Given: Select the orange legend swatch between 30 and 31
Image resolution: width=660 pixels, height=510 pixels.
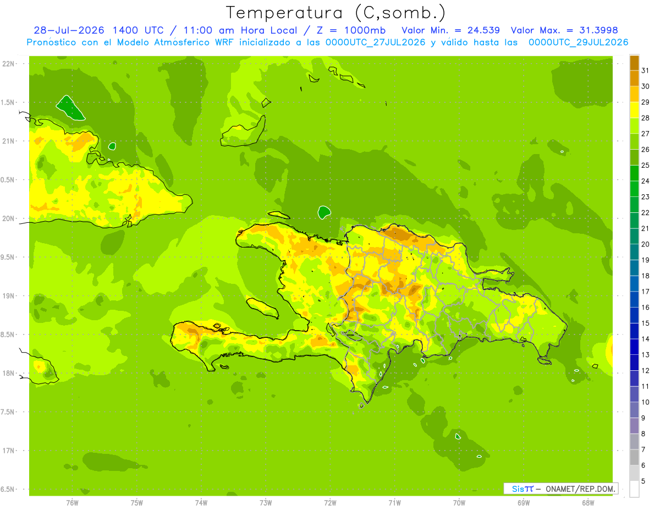Looking at the screenshot, I should (634, 78).
